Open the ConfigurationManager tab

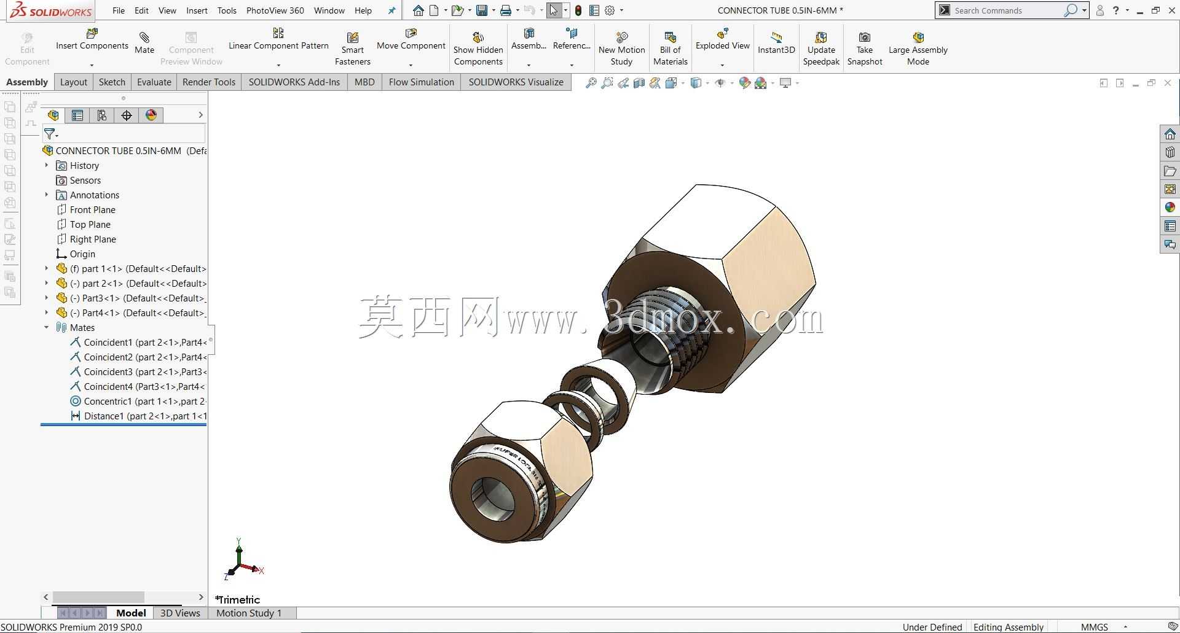[x=102, y=115]
